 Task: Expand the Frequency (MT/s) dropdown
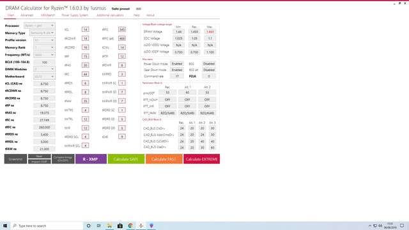(x=44, y=55)
